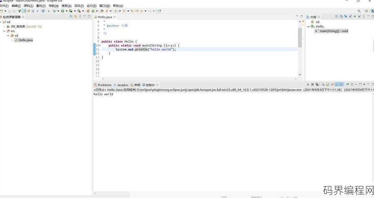
Task: Click Collapse All icon in outline toolbar
Action: (337, 16)
